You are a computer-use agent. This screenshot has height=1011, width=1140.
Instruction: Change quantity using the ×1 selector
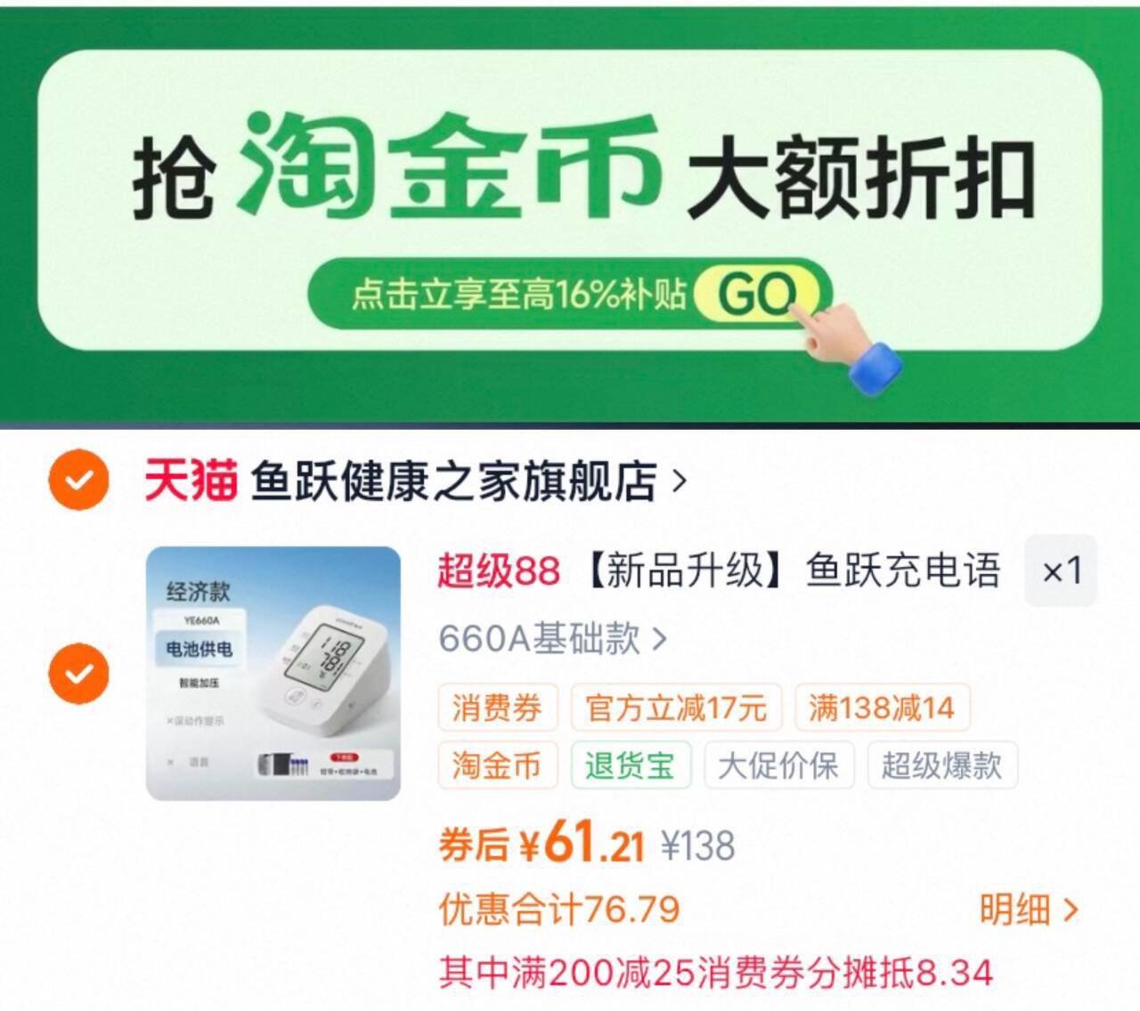(x=1061, y=570)
